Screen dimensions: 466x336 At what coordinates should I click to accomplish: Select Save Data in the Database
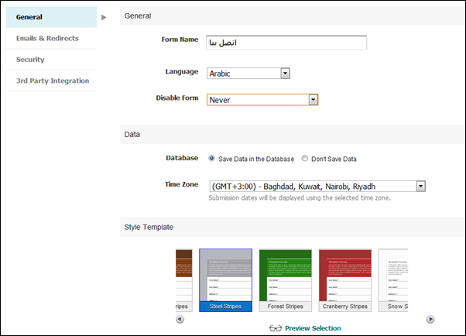212,159
